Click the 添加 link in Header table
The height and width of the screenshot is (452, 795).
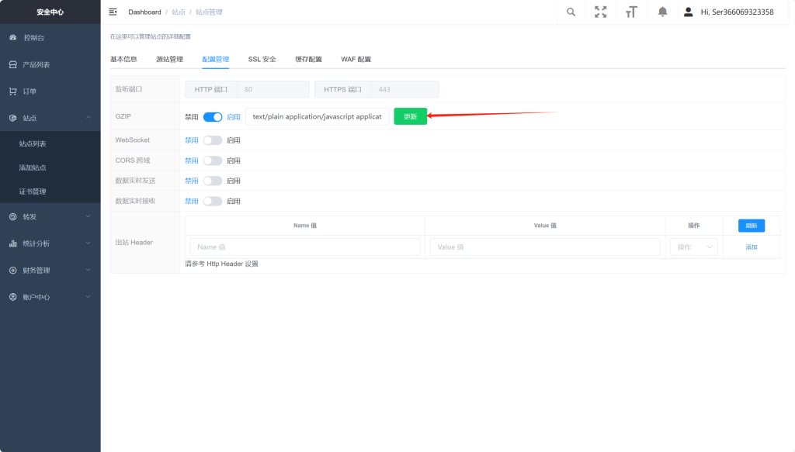point(751,247)
